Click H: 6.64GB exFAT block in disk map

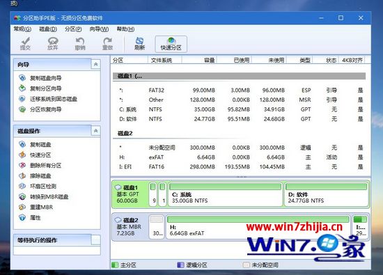pyautogui.click(x=258, y=227)
